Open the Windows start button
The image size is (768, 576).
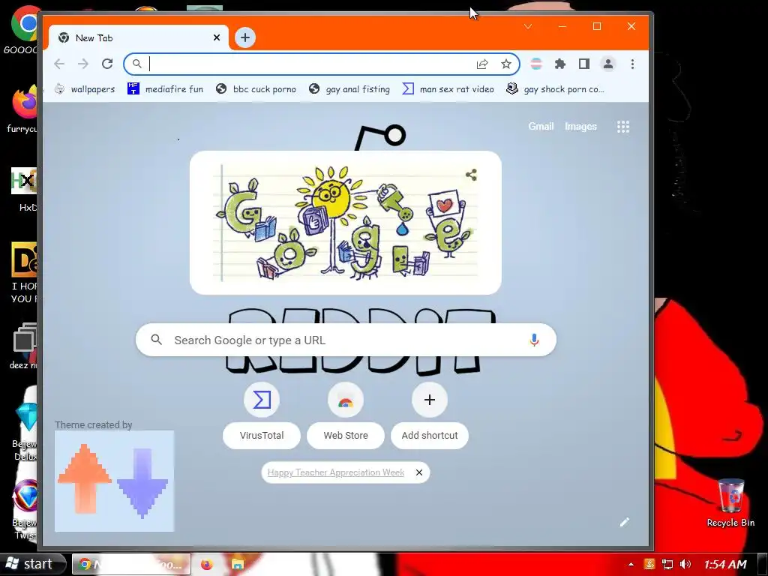32,564
